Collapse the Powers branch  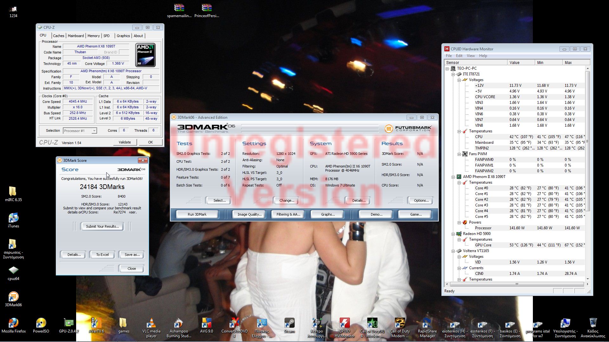coord(459,222)
